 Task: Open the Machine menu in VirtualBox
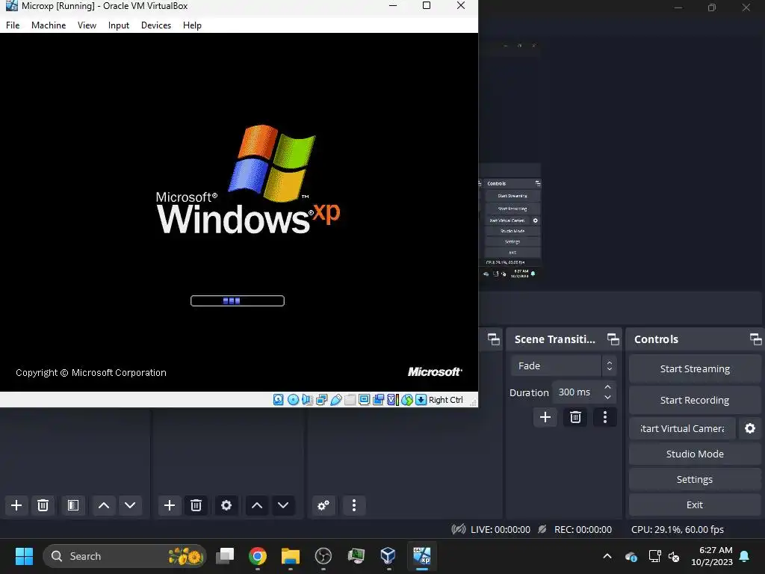(49, 25)
